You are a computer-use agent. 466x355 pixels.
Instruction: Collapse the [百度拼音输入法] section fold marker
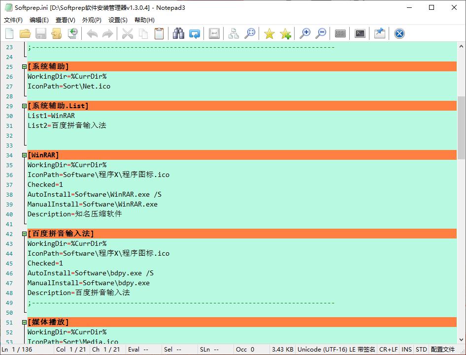(24, 234)
